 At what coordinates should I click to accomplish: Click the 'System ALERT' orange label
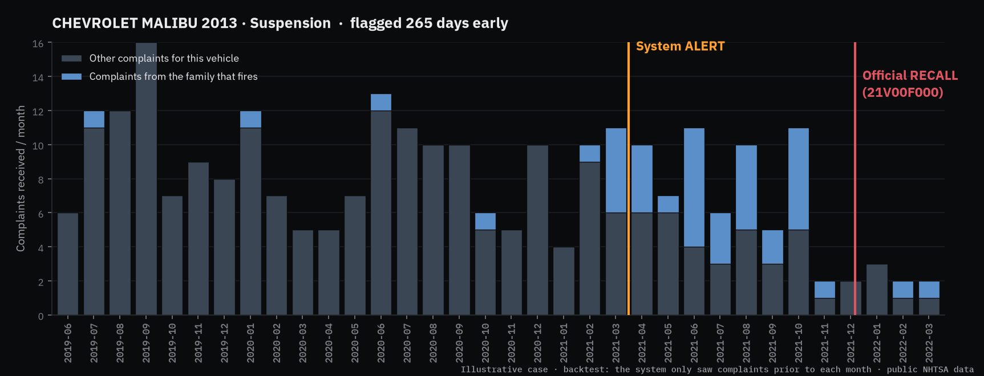coord(680,47)
